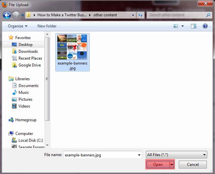Select Desktop in navigation pane
Screen dimensions: 215x174
(25, 45)
